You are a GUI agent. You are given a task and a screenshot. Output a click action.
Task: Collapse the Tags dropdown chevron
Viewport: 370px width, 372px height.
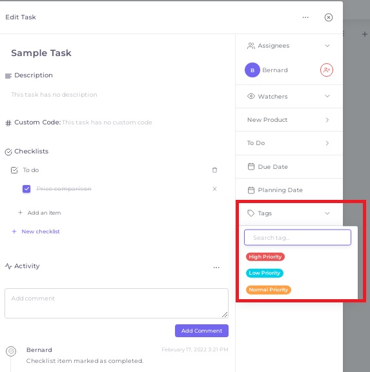point(327,213)
